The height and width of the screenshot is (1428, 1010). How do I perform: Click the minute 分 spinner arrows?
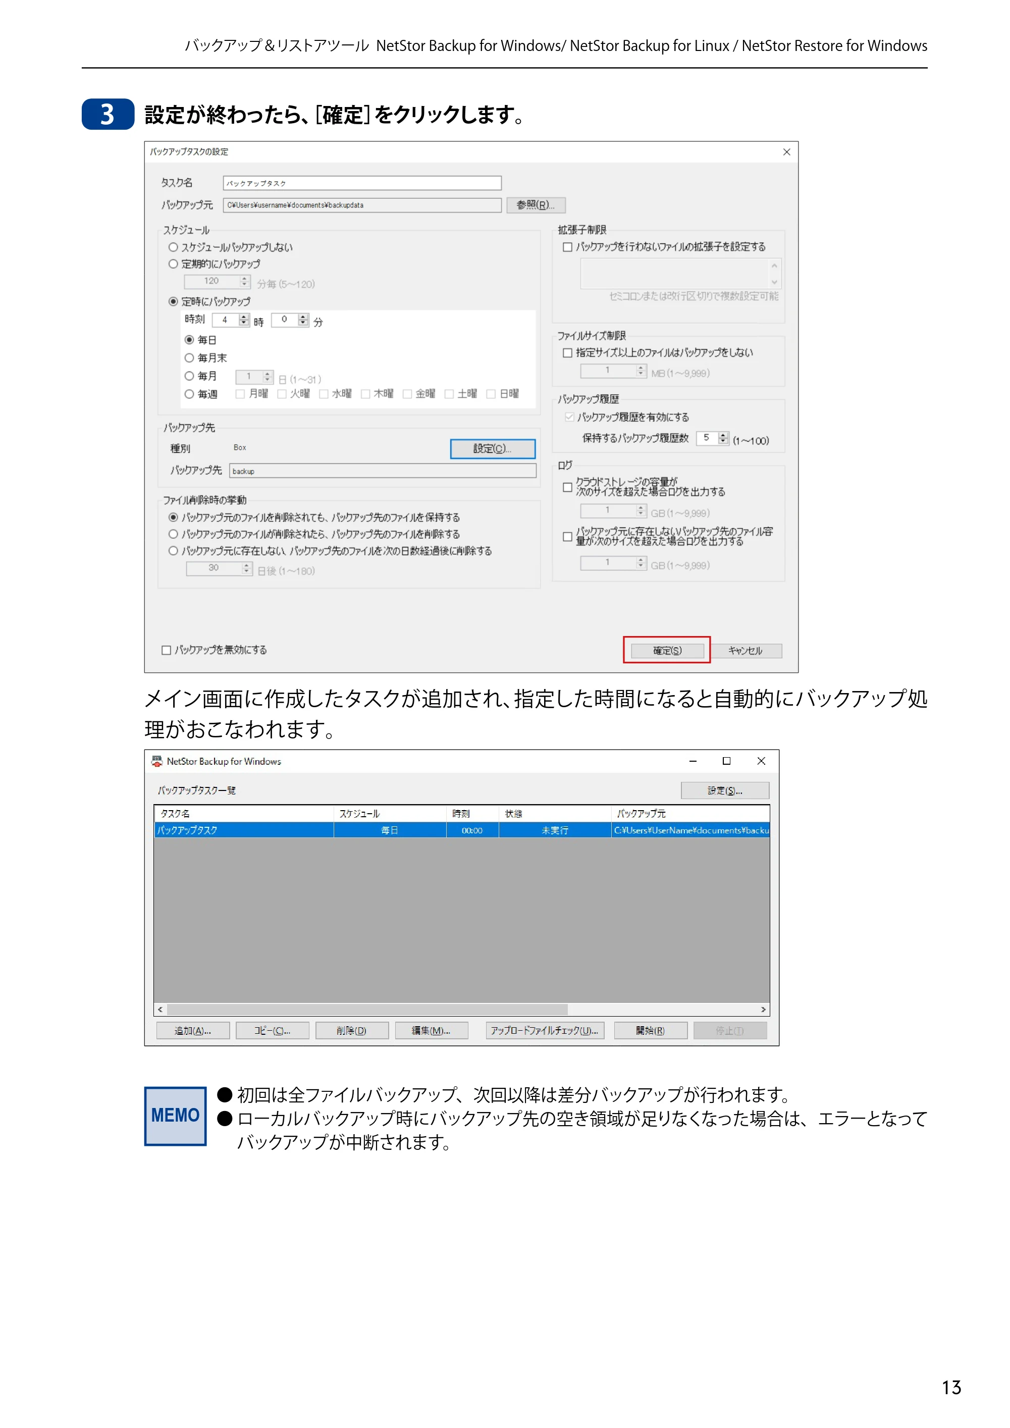coord(303,320)
